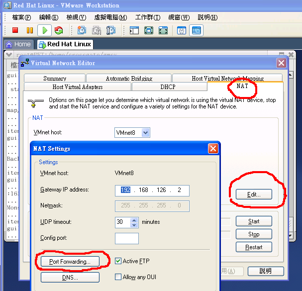Switch to the Automatic Bridging tab
The image size is (302, 291).
coord(129,78)
